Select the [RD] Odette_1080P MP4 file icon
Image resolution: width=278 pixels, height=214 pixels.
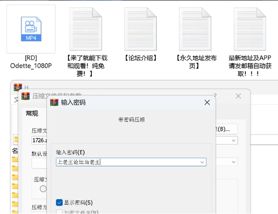point(31,29)
